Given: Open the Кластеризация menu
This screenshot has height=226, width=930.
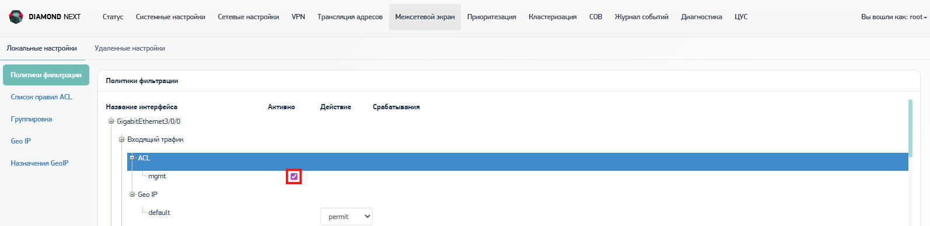Looking at the screenshot, I should [x=553, y=17].
